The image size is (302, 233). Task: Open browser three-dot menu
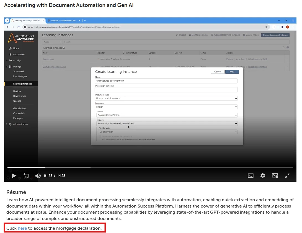tap(293, 27)
